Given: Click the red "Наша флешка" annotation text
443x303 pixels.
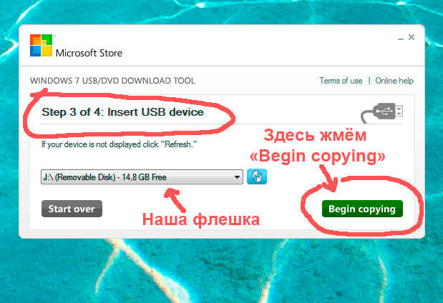Looking at the screenshot, I should [x=201, y=219].
